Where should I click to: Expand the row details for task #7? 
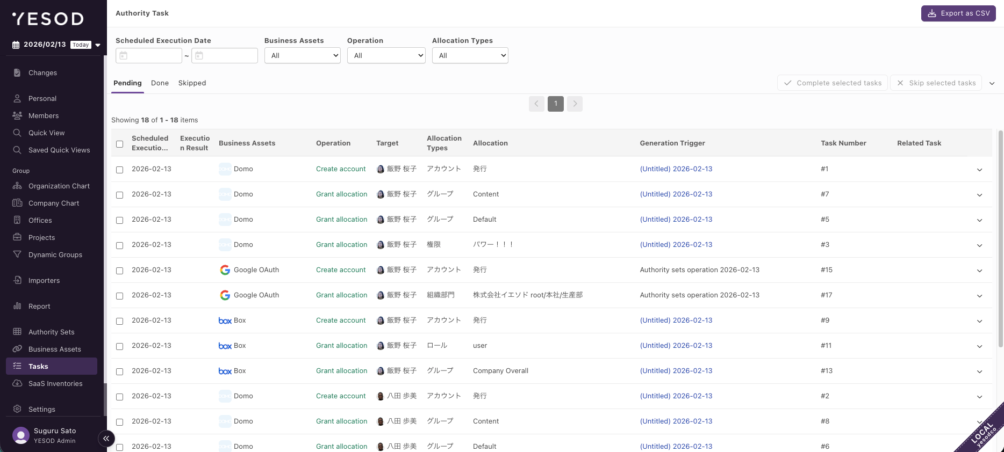click(x=979, y=195)
